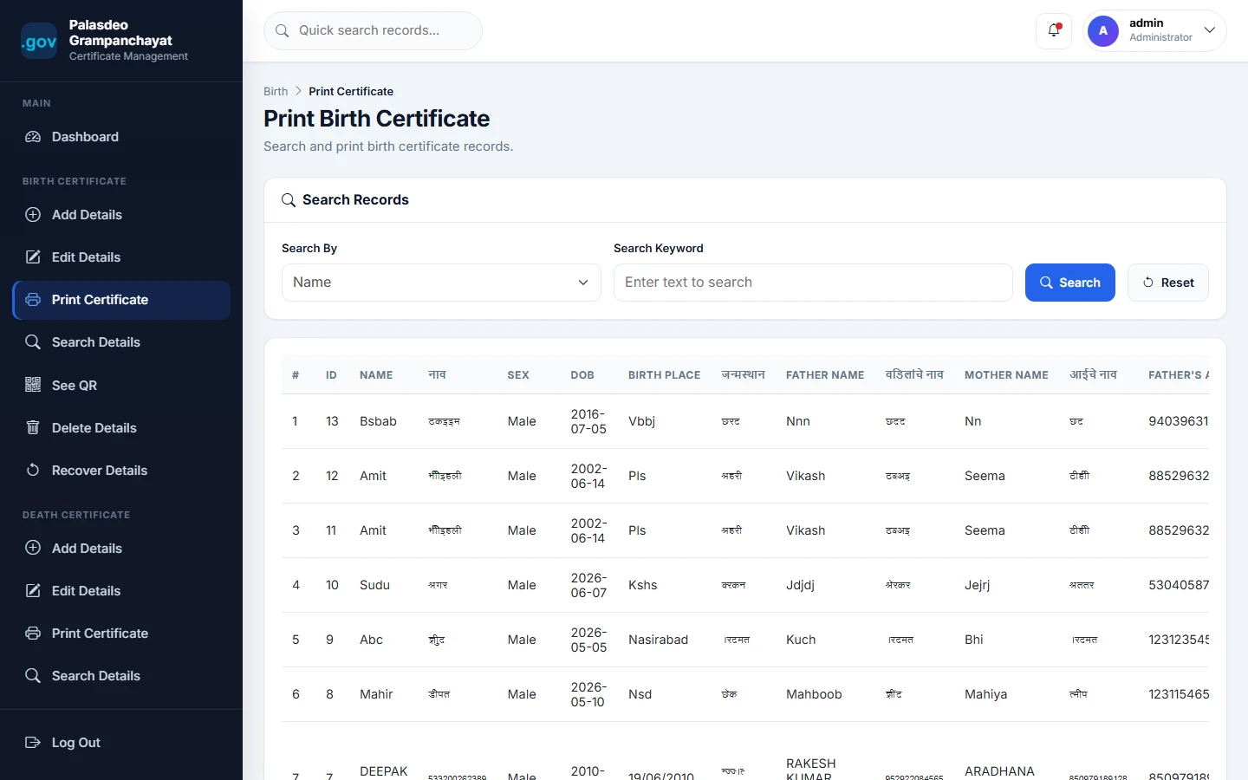The height and width of the screenshot is (780, 1248).
Task: Click the birth place Nasirabad
Action: tap(658, 640)
